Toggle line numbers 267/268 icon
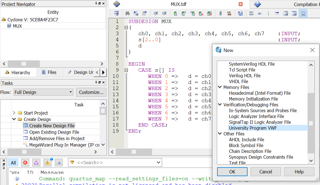 pos(251,14)
